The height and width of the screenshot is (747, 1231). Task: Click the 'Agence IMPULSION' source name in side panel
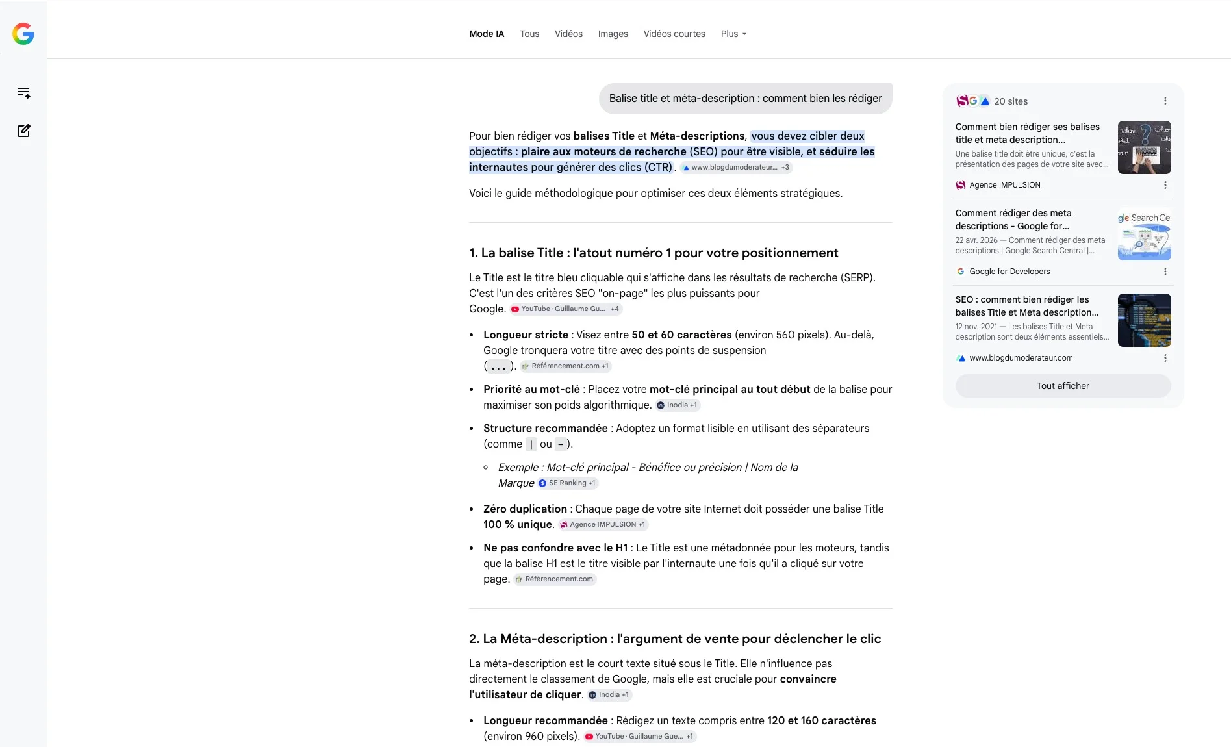coord(1004,185)
